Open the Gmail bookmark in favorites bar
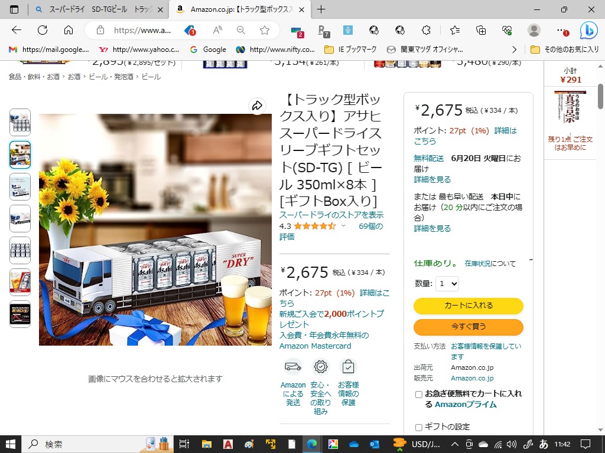605x453 pixels. [x=49, y=50]
